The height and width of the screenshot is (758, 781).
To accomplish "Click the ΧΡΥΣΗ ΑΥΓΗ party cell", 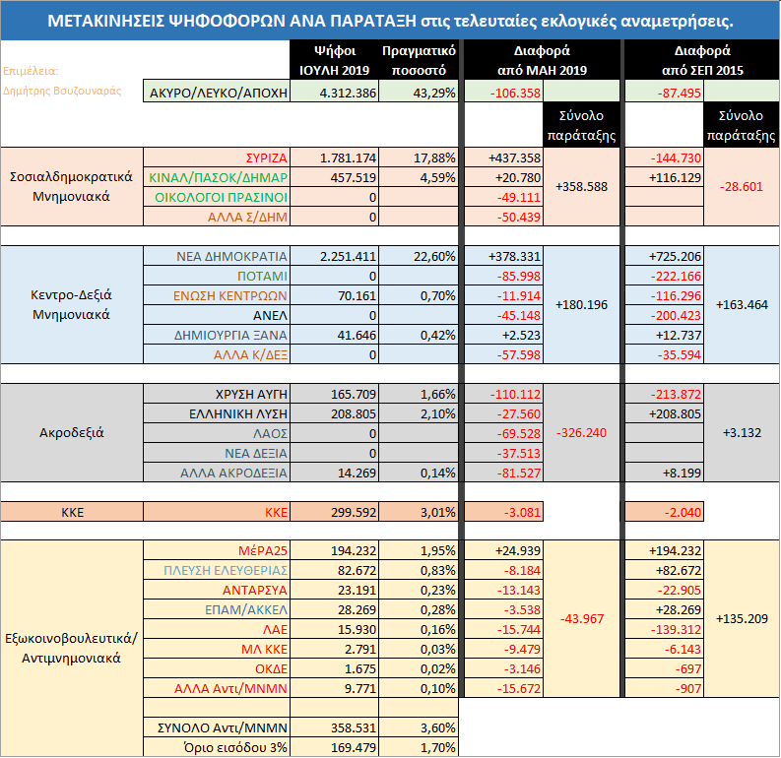I will (217, 394).
